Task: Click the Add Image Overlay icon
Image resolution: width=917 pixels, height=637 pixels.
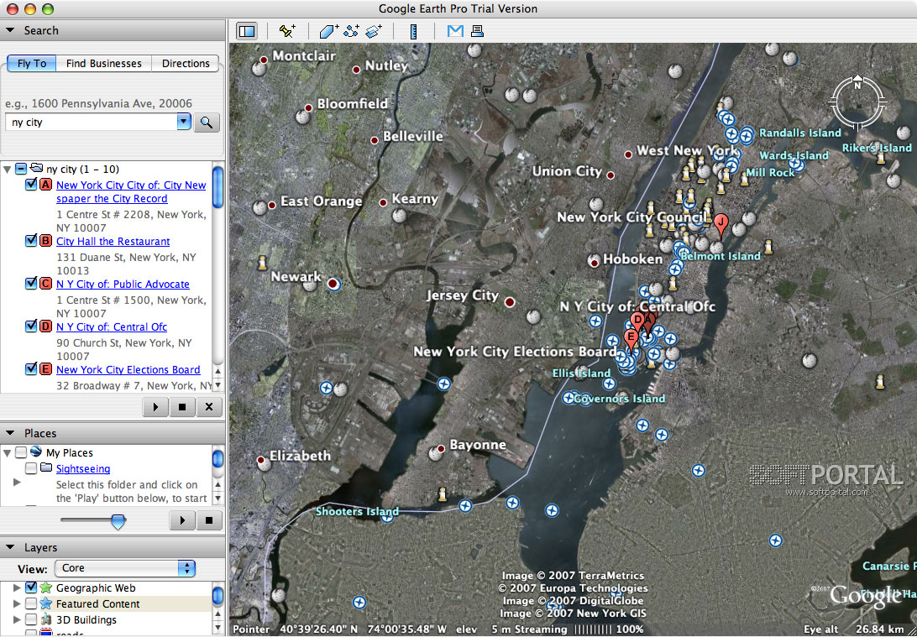Action: click(373, 31)
